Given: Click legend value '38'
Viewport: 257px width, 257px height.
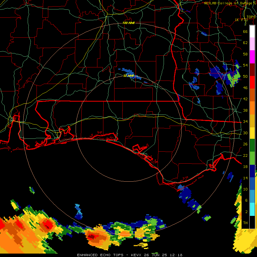Looking at the screenshot, I should [x=245, y=110].
